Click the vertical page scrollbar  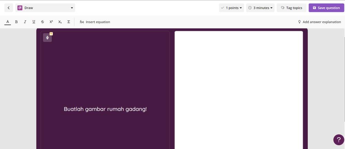click(x=344, y=79)
